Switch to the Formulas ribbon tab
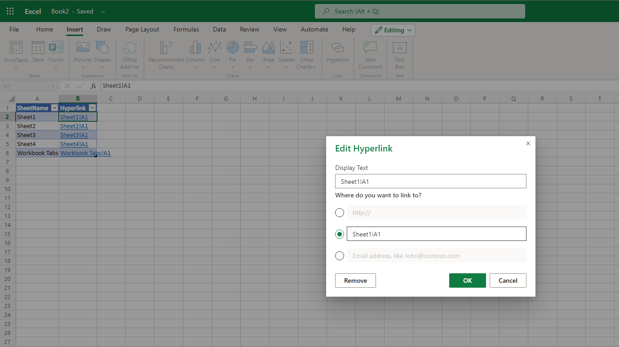The image size is (619, 347). coord(186,30)
